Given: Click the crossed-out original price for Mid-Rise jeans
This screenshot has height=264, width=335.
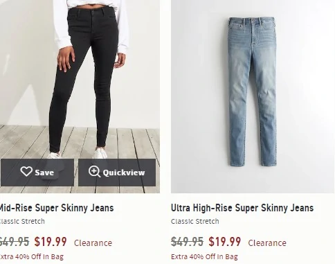Looking at the screenshot, I should (15, 242).
